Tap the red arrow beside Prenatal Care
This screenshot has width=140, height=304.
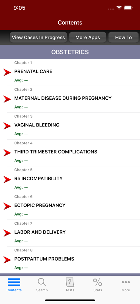[7, 72]
